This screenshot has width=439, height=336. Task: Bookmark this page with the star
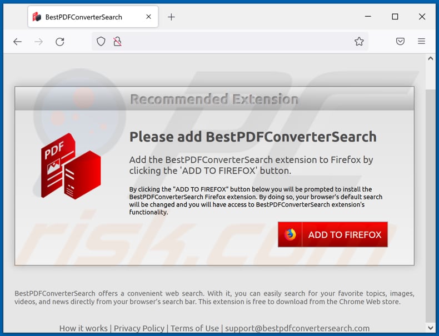click(359, 42)
